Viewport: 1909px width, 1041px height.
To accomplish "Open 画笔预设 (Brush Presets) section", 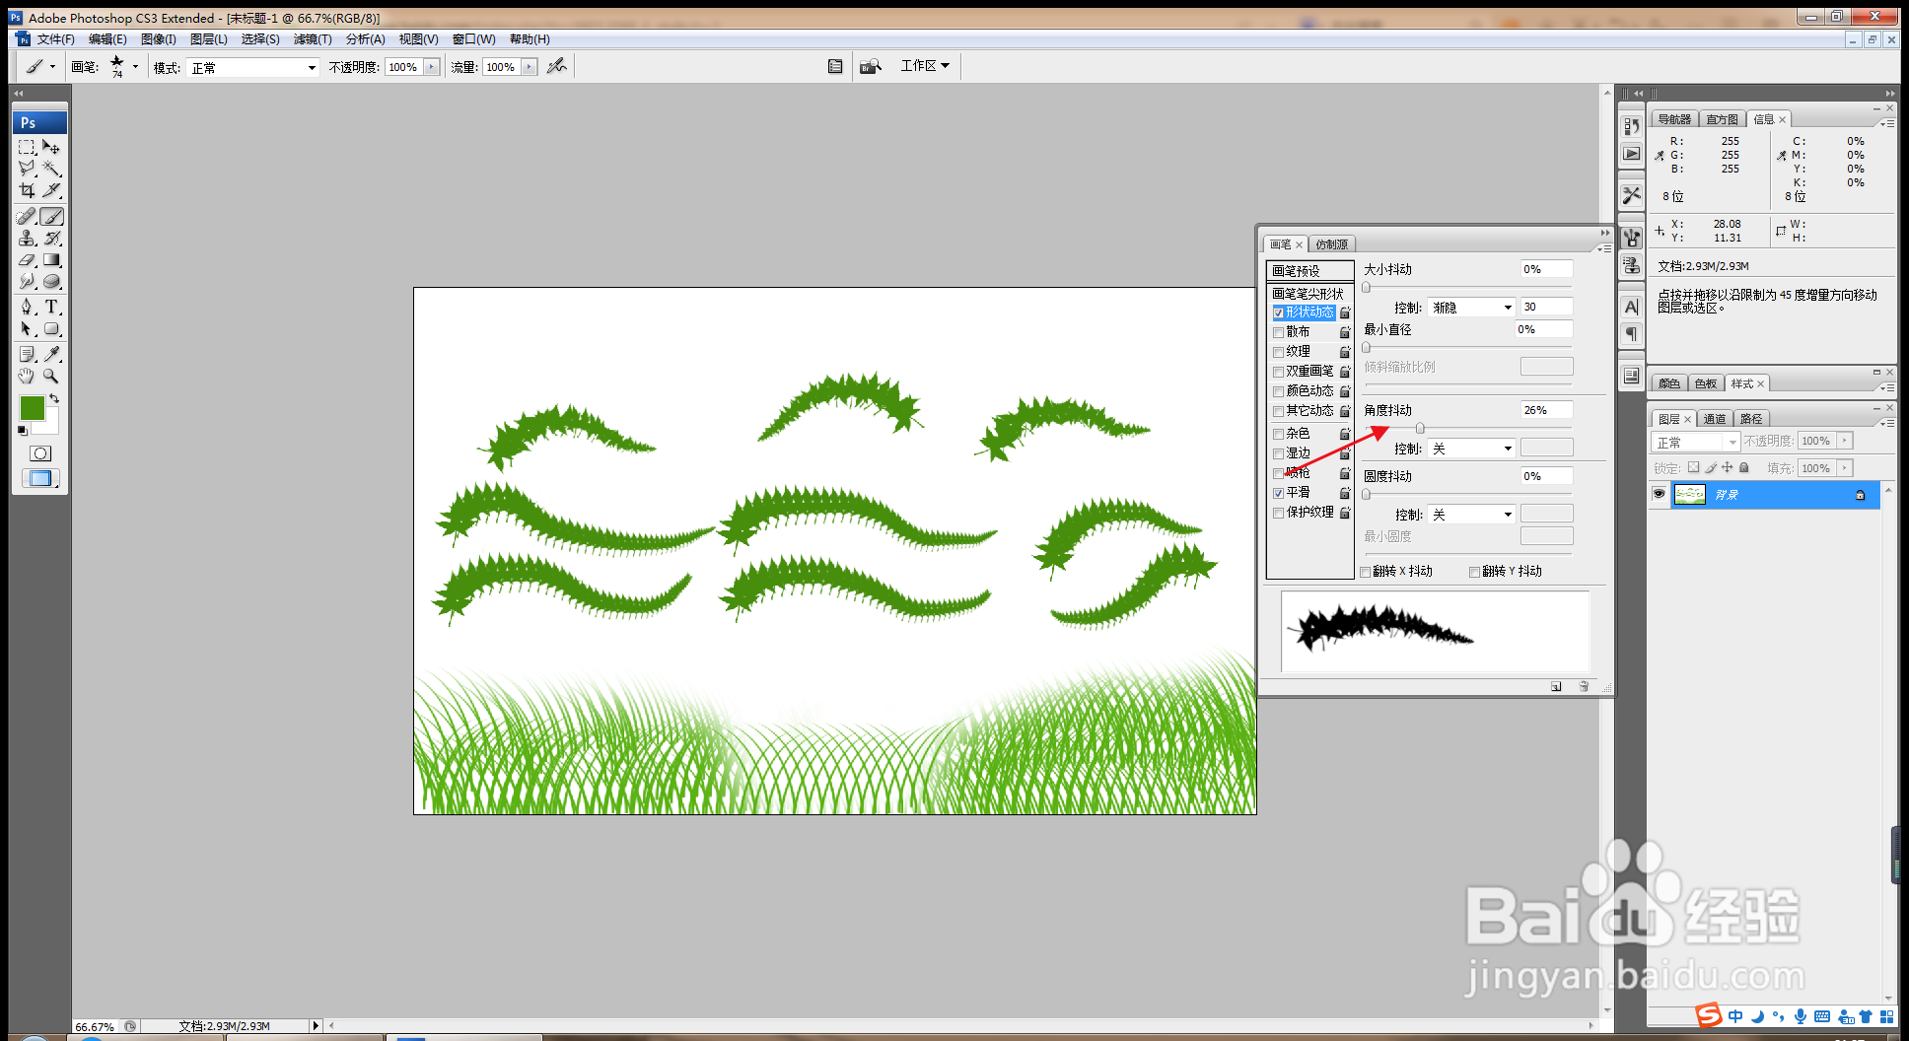I will [1309, 271].
